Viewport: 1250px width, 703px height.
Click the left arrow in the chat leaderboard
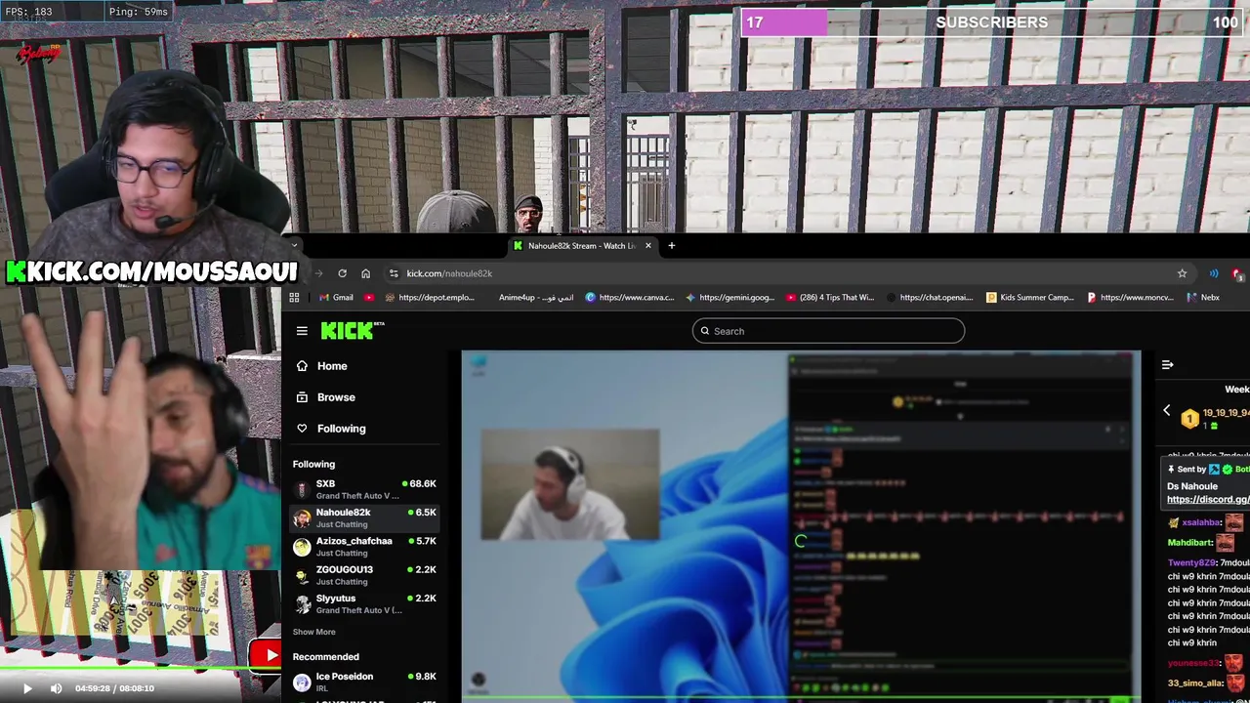(1166, 411)
